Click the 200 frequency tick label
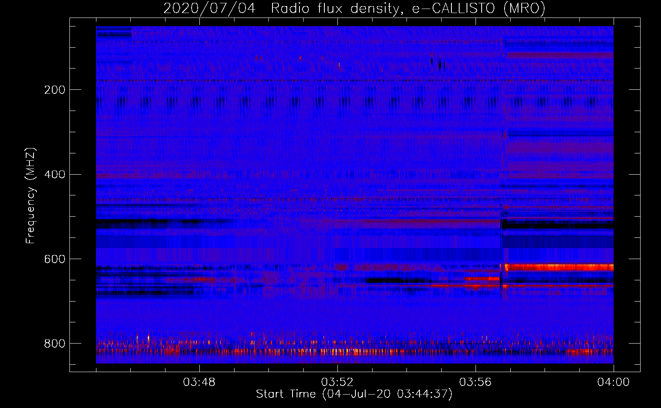The height and width of the screenshot is (408, 661). (55, 90)
